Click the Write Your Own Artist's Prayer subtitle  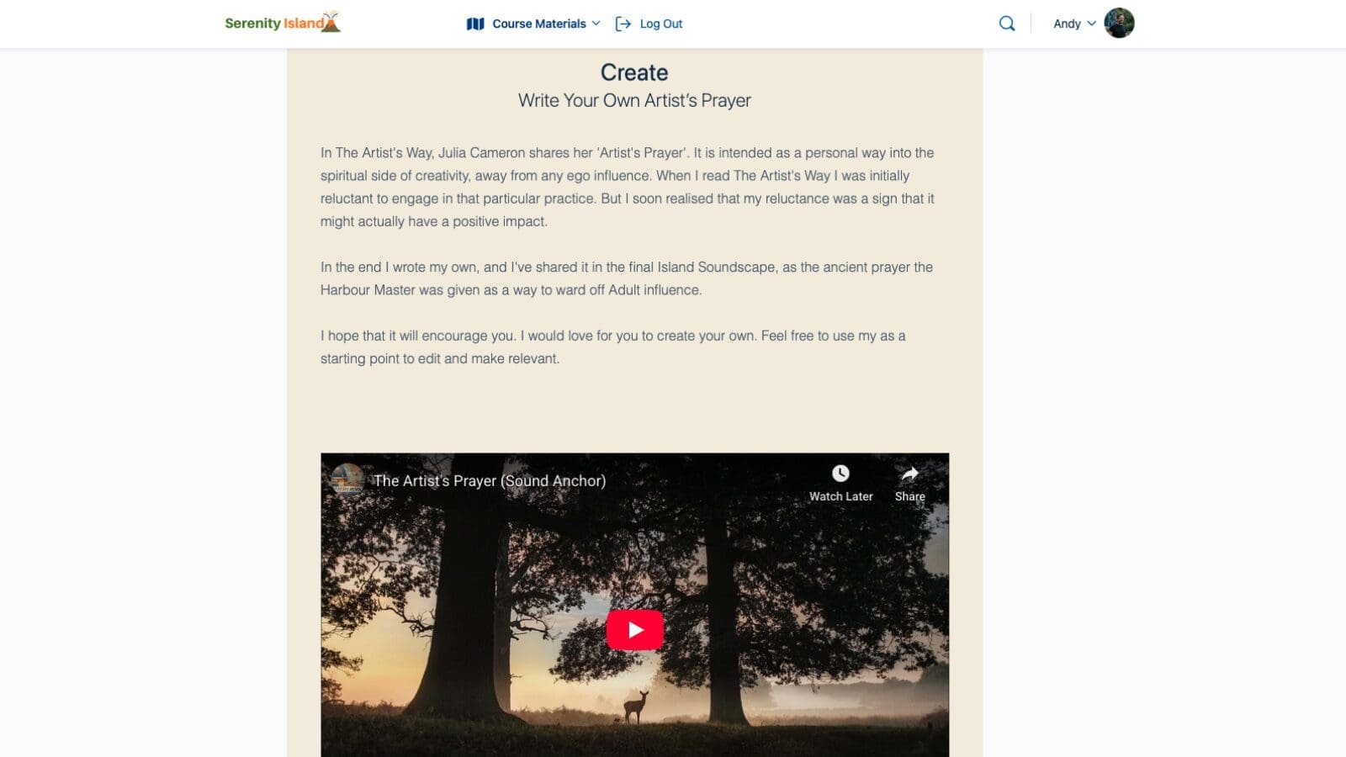click(x=634, y=100)
